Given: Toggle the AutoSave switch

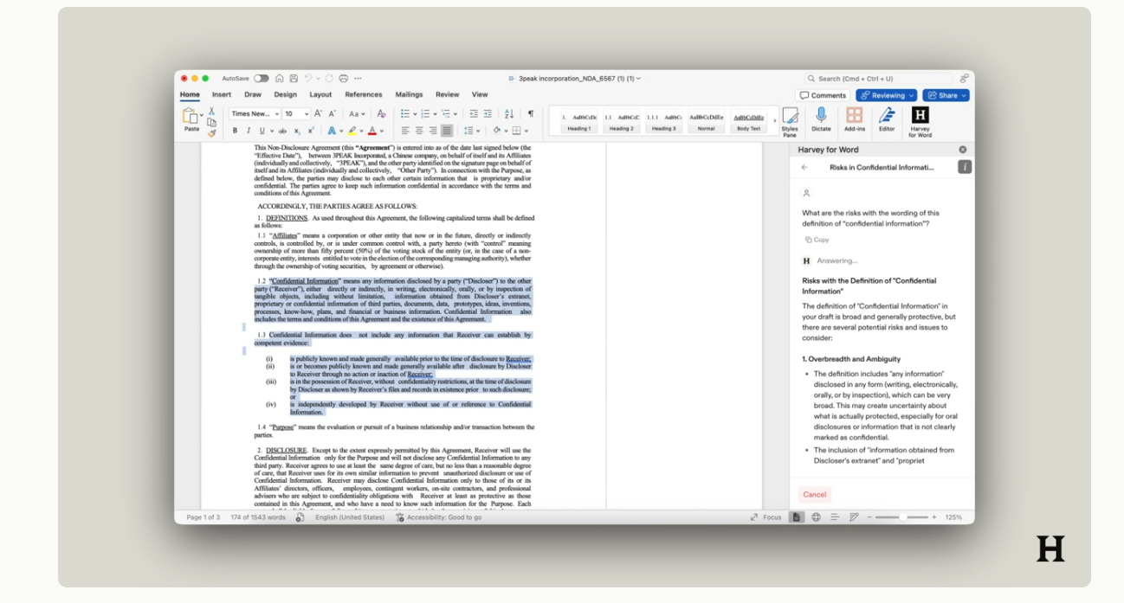Looking at the screenshot, I should coord(261,79).
